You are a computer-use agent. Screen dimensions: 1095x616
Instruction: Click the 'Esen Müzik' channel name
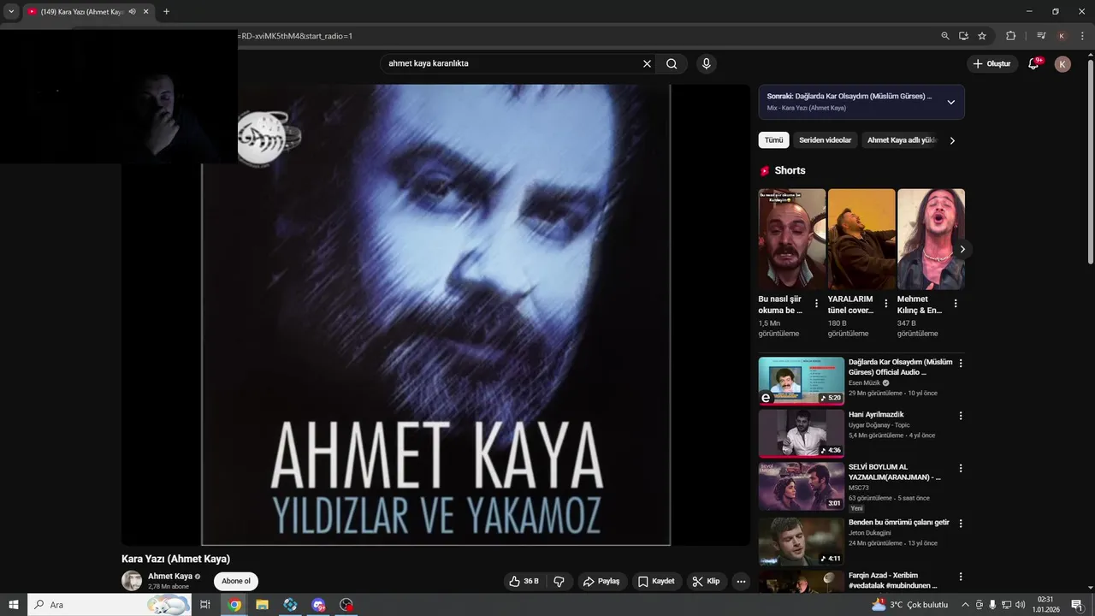click(x=865, y=383)
